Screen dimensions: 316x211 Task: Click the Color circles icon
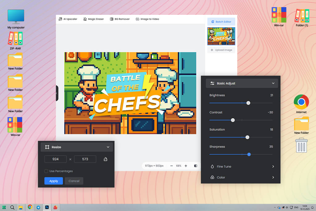tap(212, 177)
